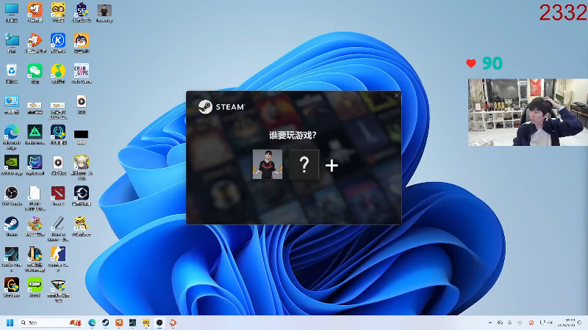Image resolution: width=588 pixels, height=330 pixels.
Task: Show hidden system tray icons
Action: (x=490, y=323)
